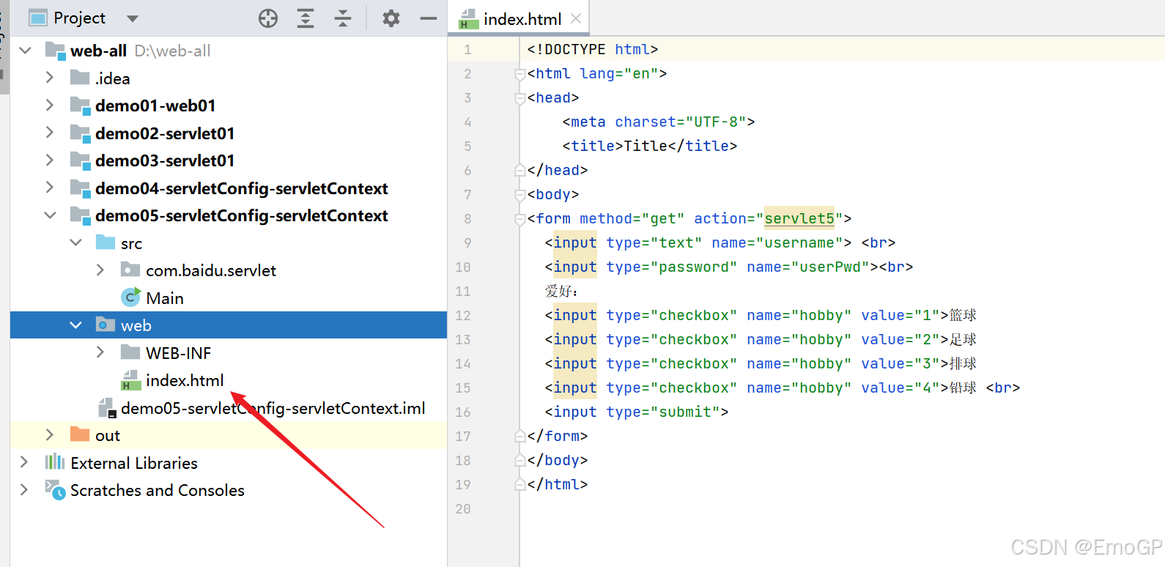The height and width of the screenshot is (567, 1165).
Task: Expand the WEB-INF folder
Action: pos(100,352)
